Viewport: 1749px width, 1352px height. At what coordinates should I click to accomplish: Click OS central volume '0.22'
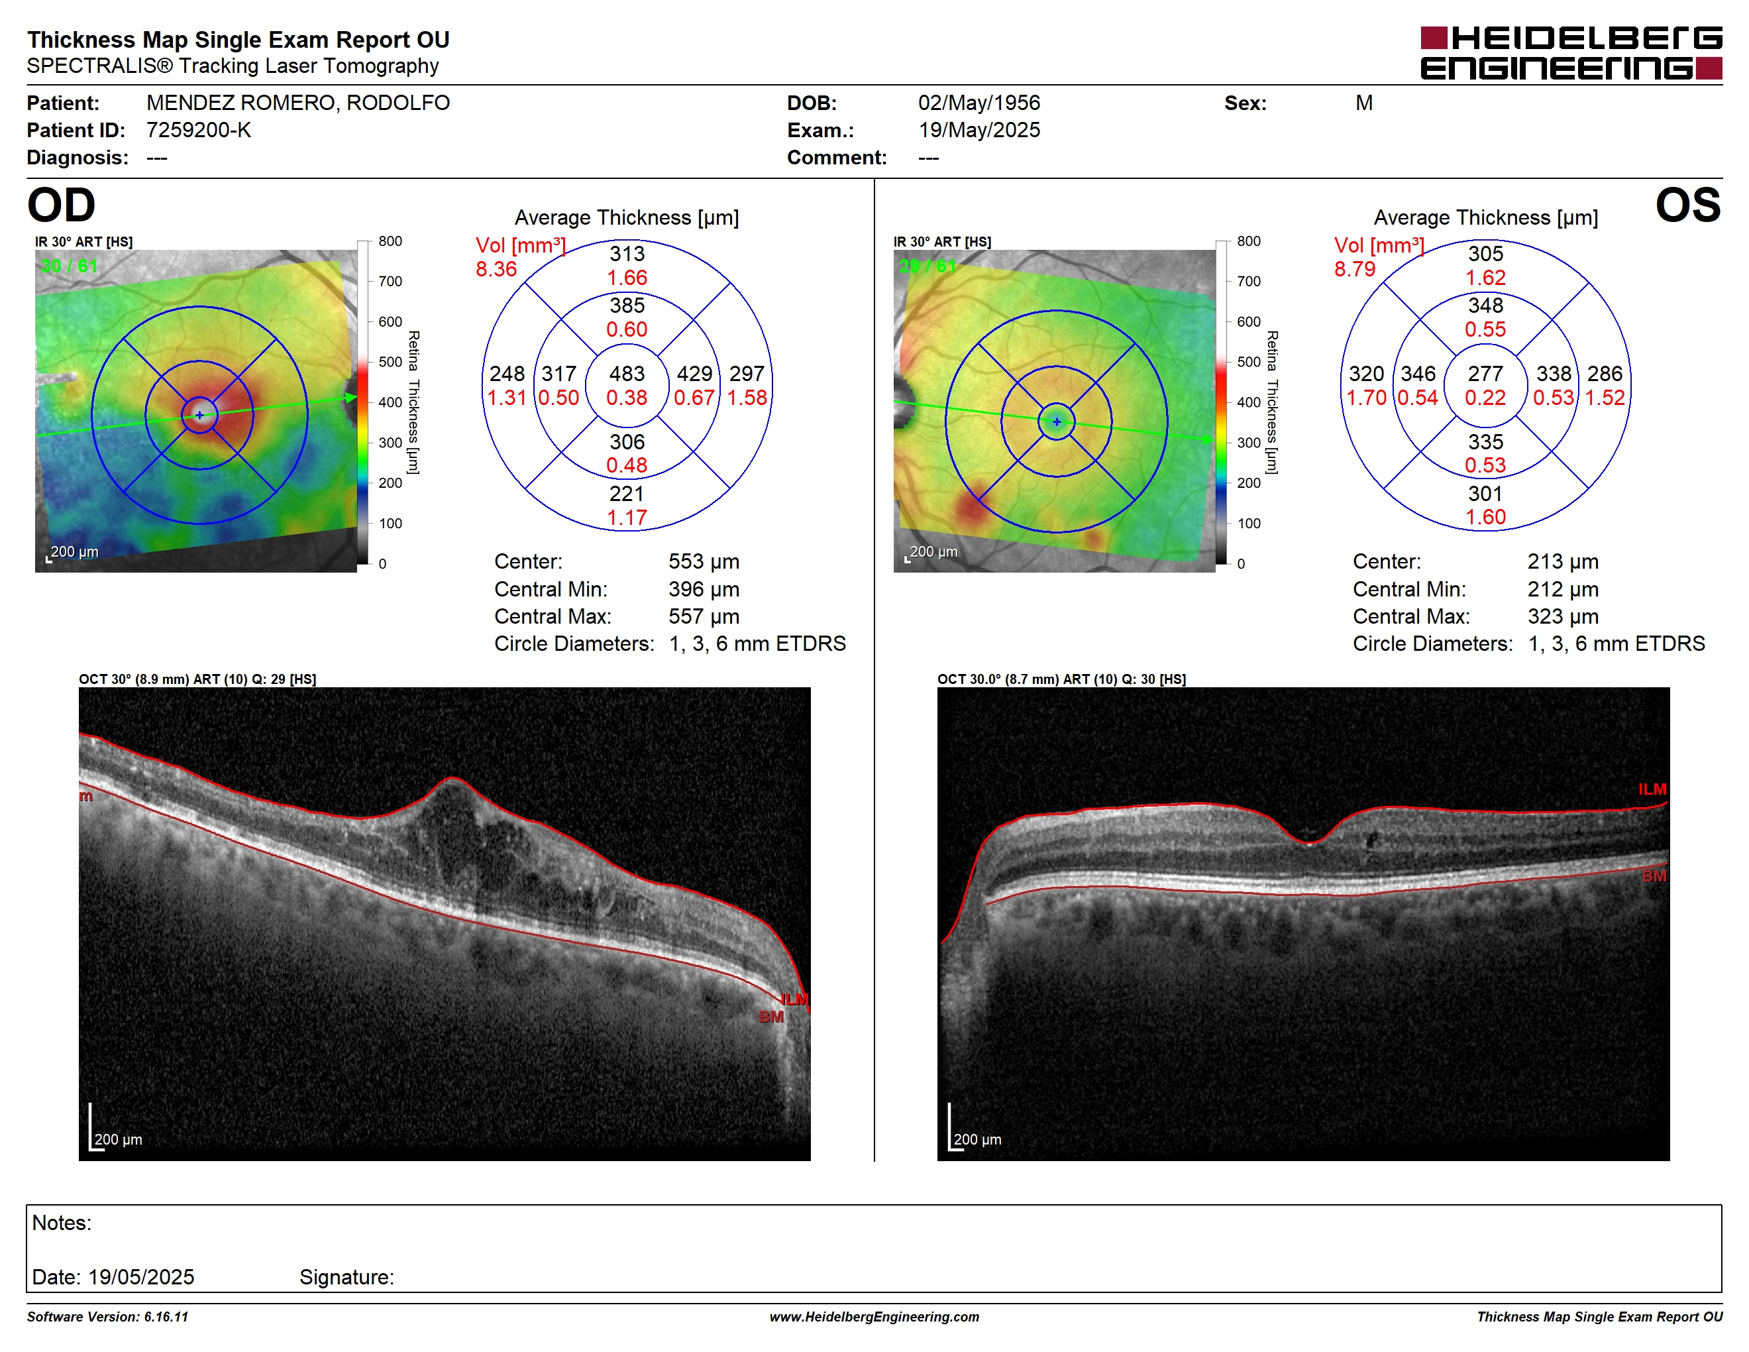[1485, 398]
